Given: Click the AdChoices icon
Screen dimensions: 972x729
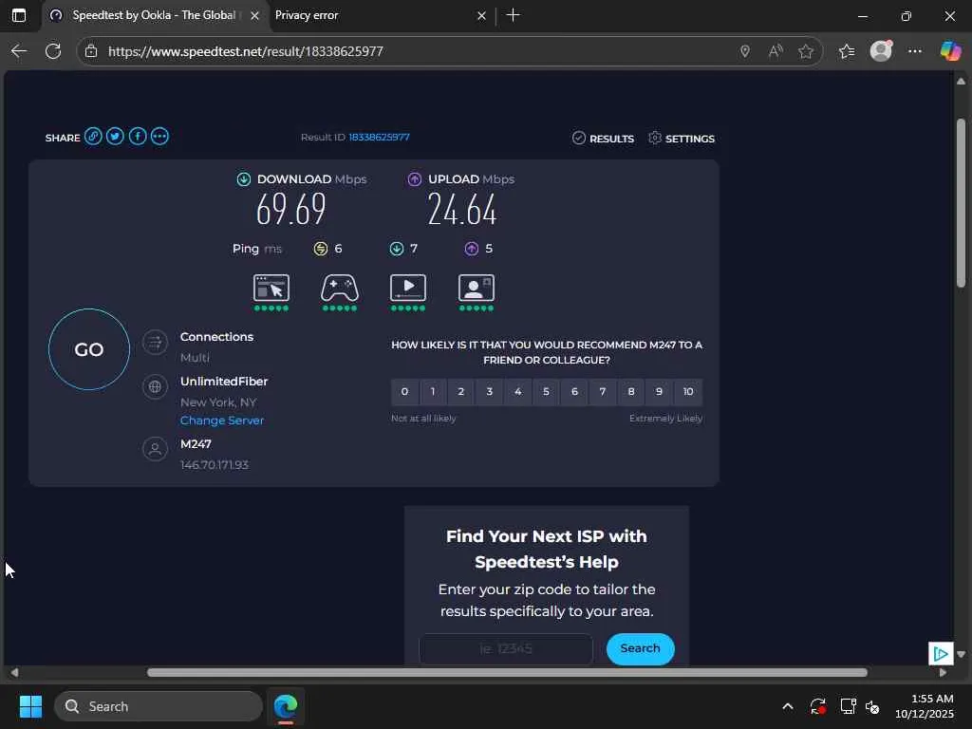Looking at the screenshot, I should pos(941,653).
